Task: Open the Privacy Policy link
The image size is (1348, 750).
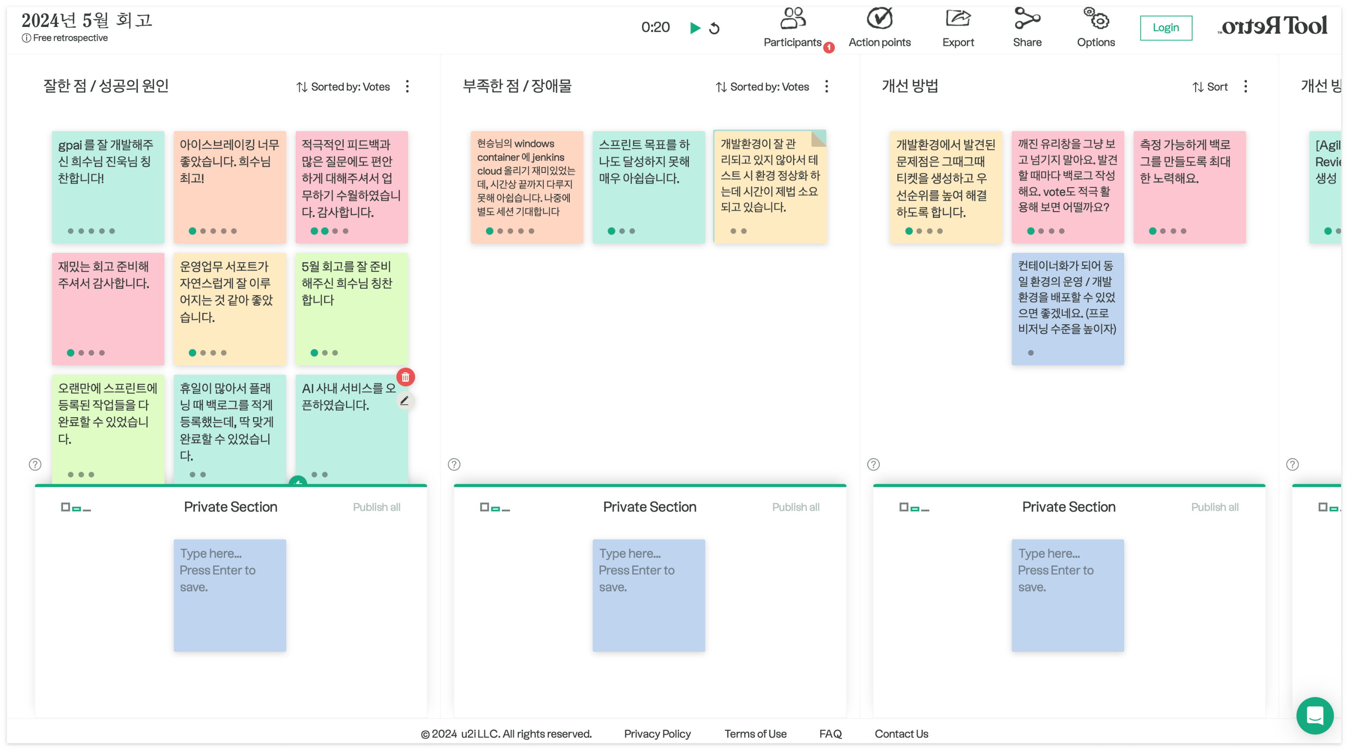Action: [657, 734]
